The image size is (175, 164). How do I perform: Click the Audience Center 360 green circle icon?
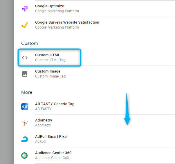click(24, 156)
